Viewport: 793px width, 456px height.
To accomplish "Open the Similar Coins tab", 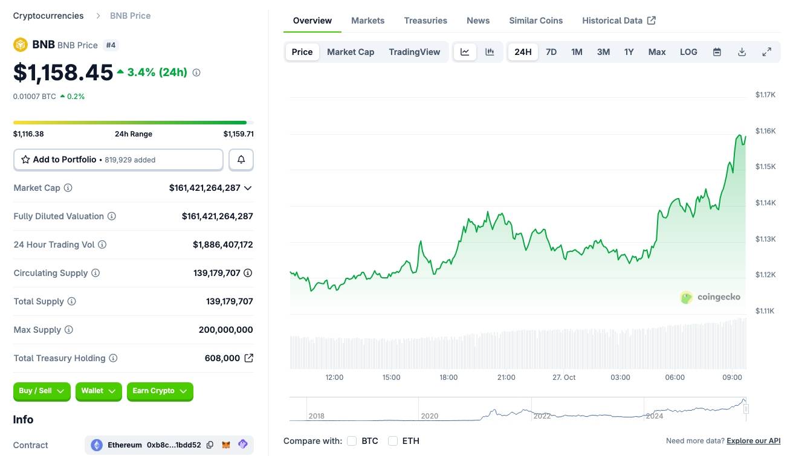I will 536,21.
